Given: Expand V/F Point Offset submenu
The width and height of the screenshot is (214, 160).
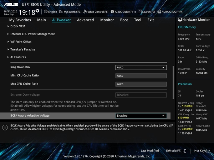Looking at the screenshot, I should click(21, 42).
